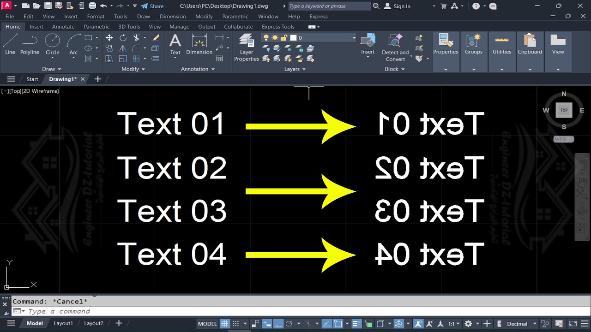Click the Insert block icon

(368, 41)
